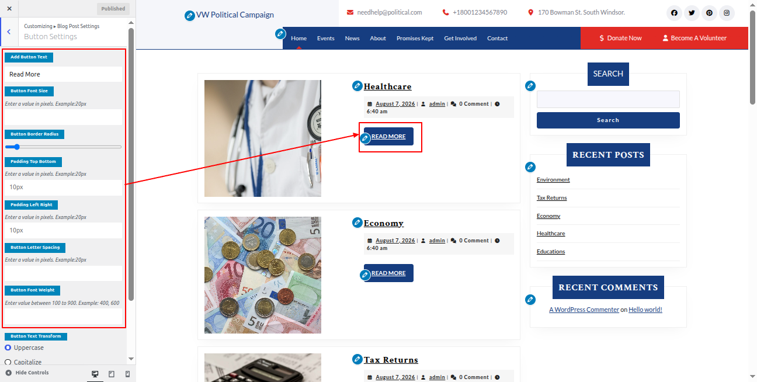Screen dimensions: 757x382
Task: Click into the Add Button Text field
Action: coord(63,74)
